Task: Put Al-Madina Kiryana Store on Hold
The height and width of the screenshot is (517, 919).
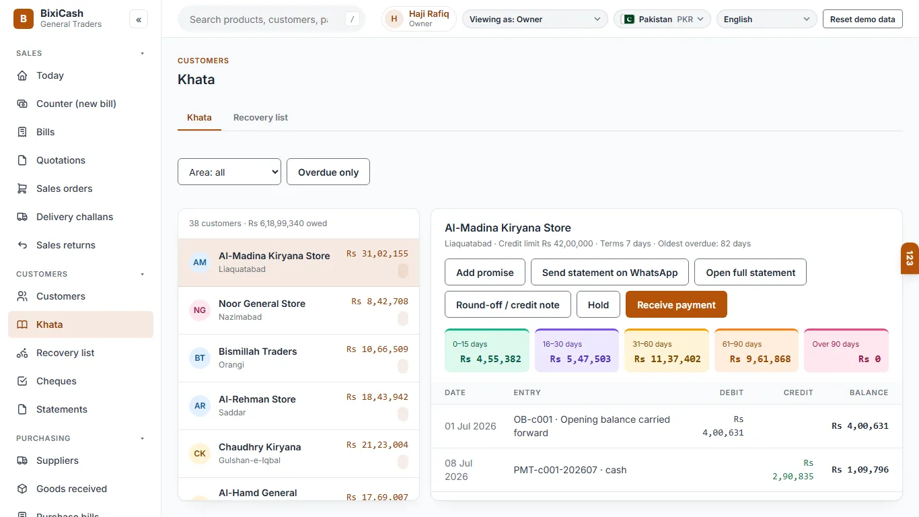Action: tap(598, 304)
